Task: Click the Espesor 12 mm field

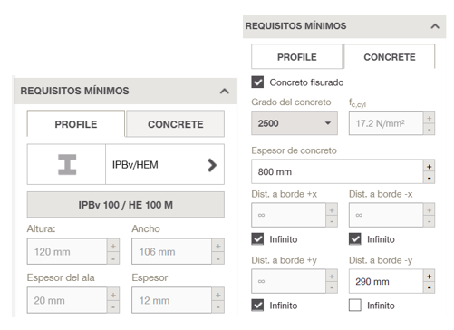Action: 171,300
